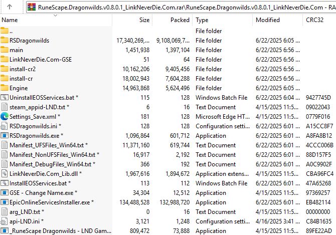This screenshot has width=336, height=235.
Task: Click CRC32 value '4CCC006B'
Action: point(319,145)
